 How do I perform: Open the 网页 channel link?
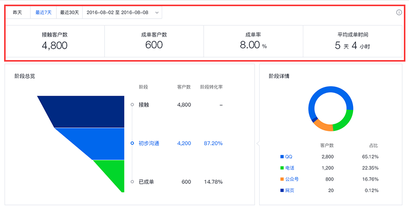(290, 190)
